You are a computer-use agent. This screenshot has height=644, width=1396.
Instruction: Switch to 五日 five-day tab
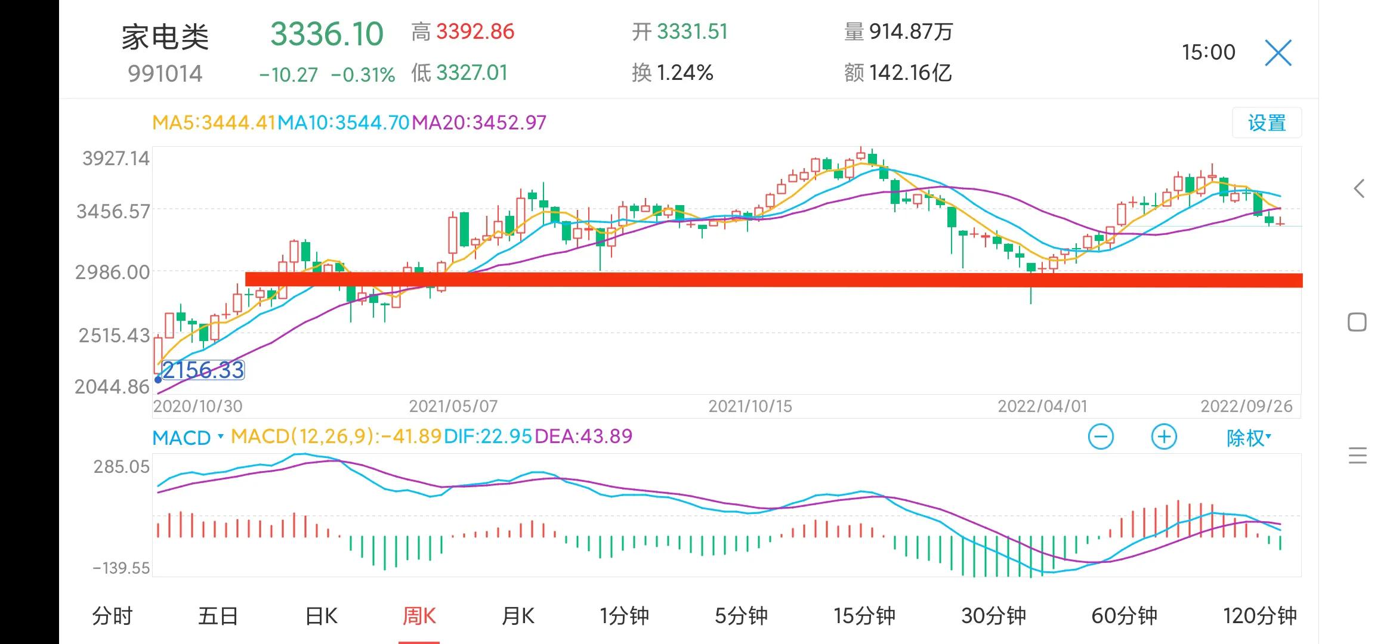pyautogui.click(x=218, y=616)
